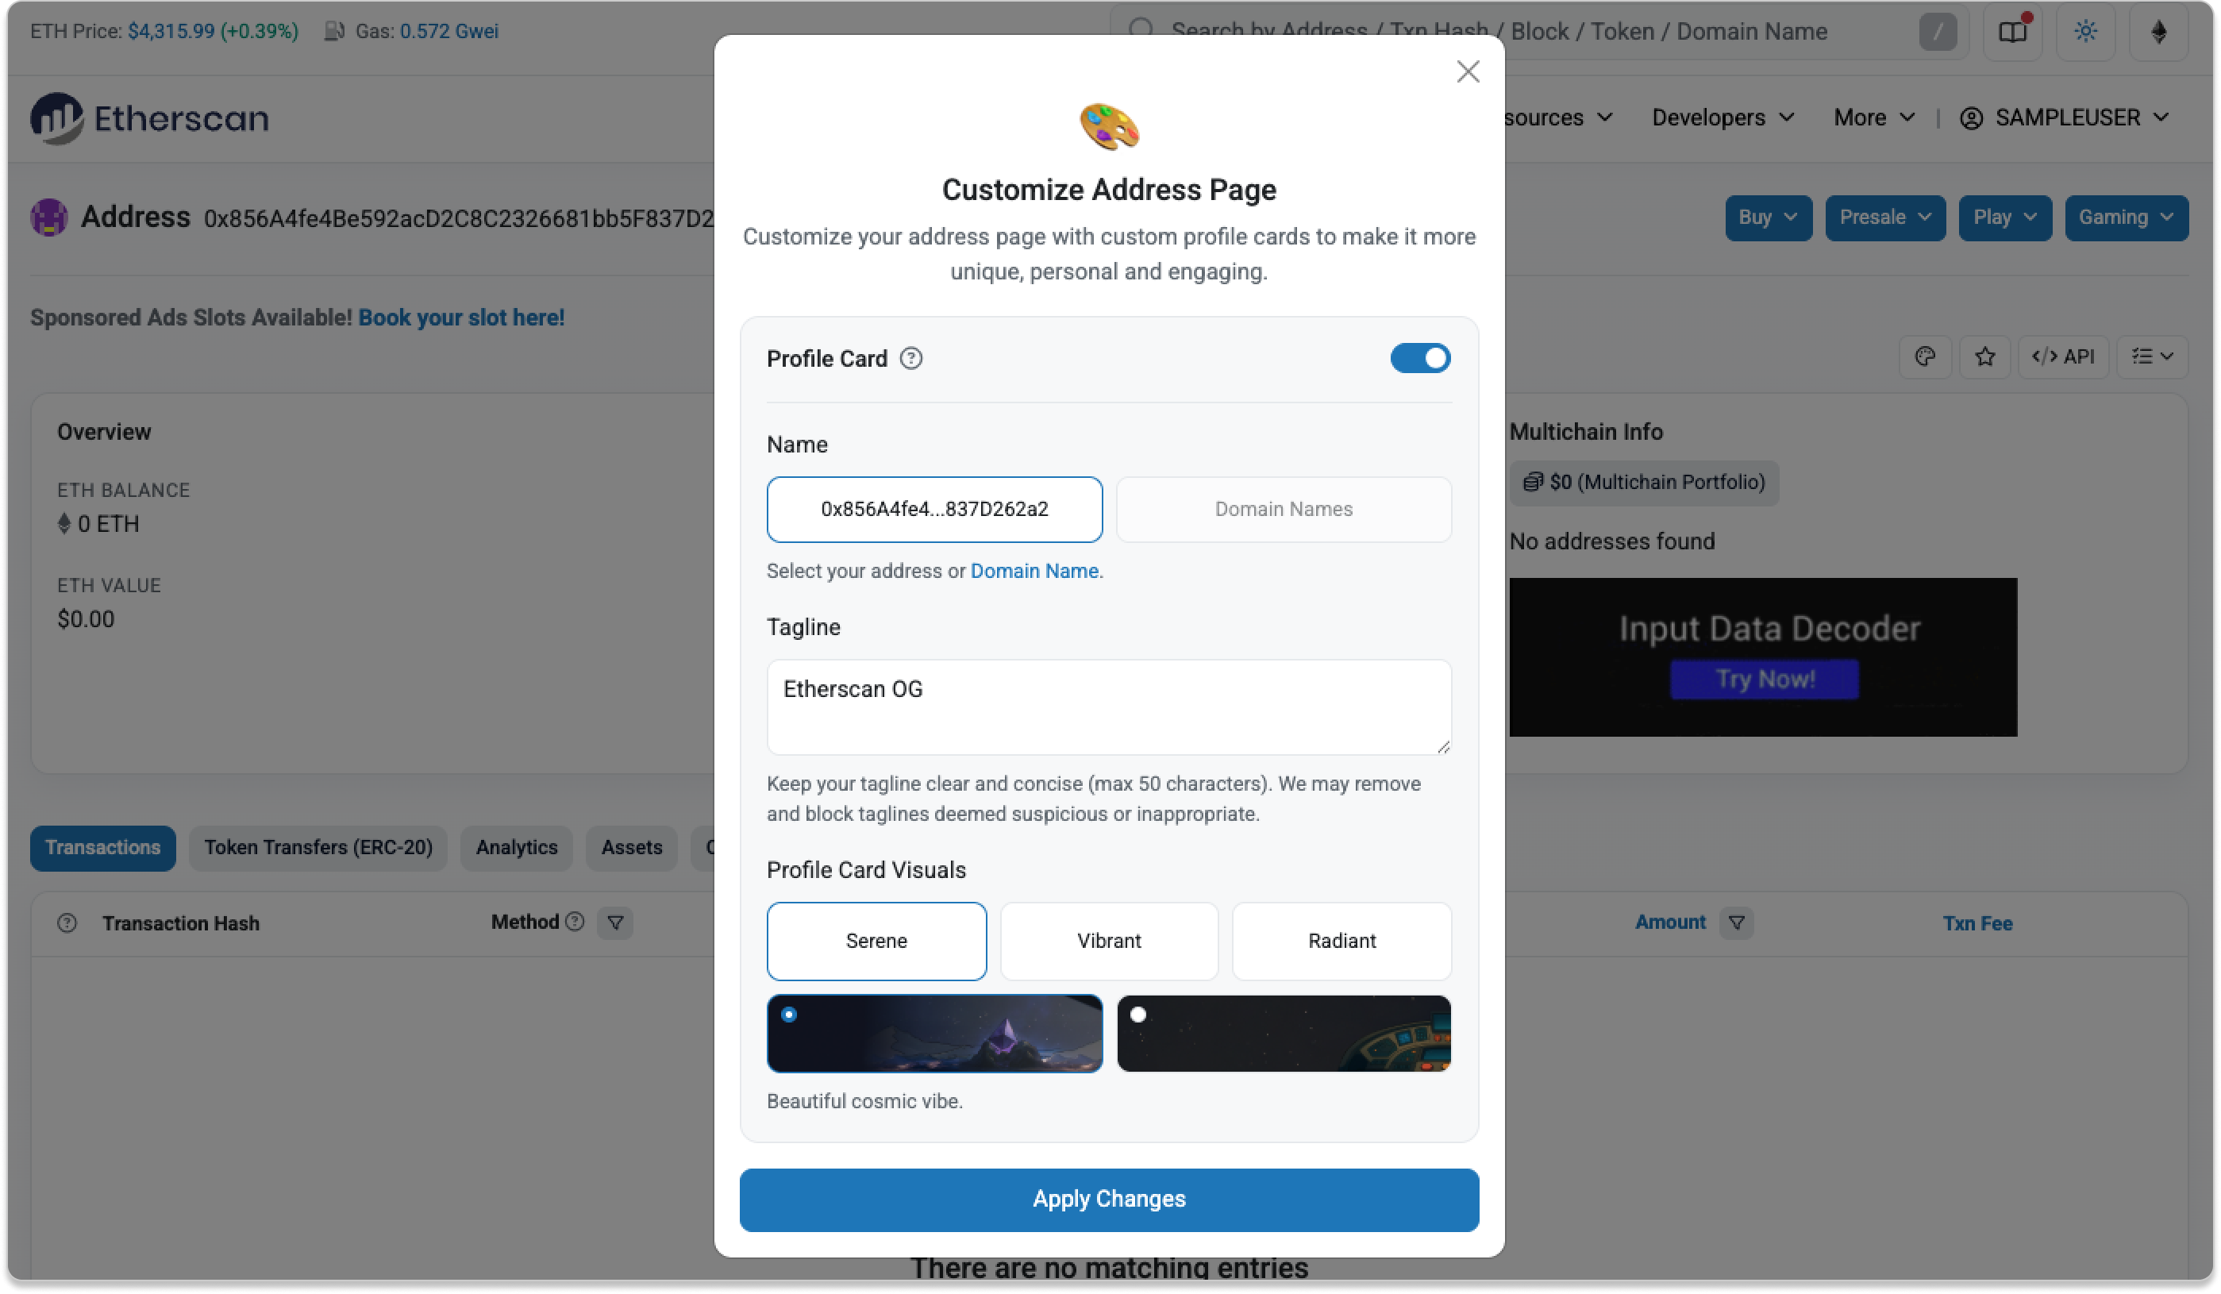The image size is (2221, 1294).
Task: Open the Gaming dropdown button
Action: tap(2126, 218)
